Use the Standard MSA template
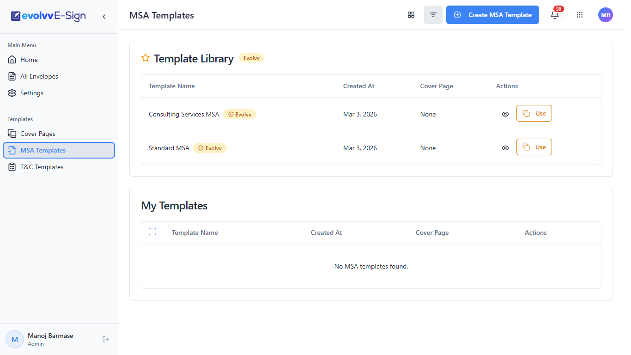 534,147
